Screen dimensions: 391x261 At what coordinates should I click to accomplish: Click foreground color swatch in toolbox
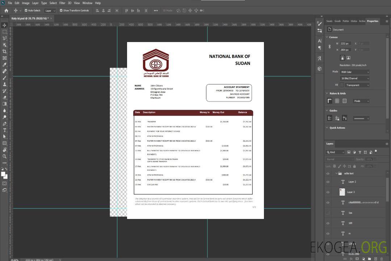click(3, 174)
